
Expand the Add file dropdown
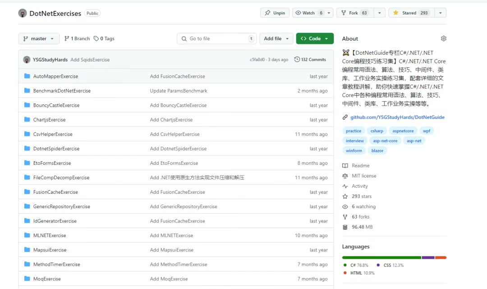point(276,38)
